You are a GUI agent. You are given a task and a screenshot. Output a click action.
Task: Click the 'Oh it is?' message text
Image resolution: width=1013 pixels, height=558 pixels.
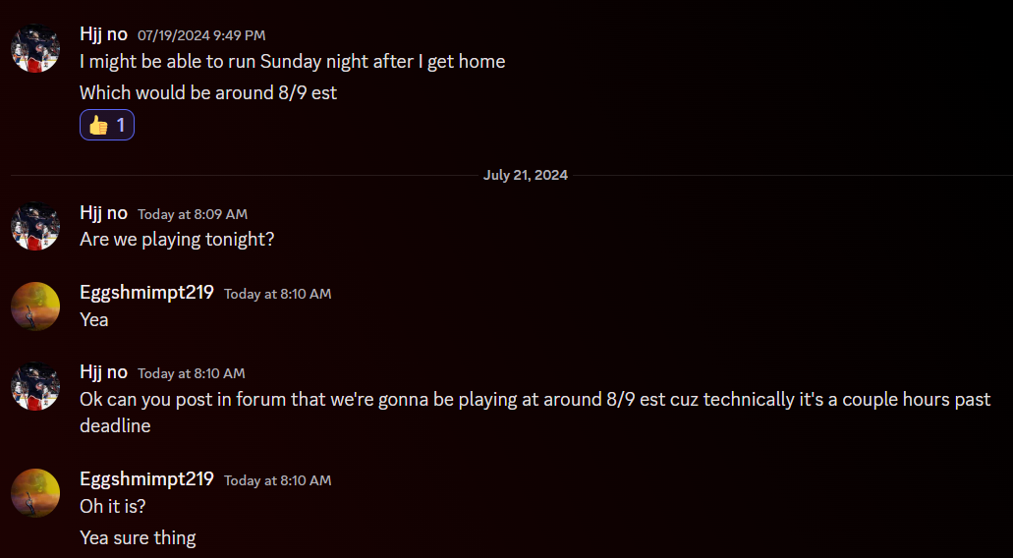113,506
